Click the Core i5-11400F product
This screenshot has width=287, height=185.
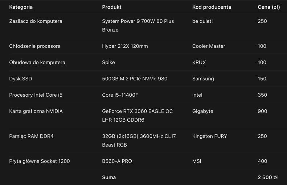pyautogui.click(x=120, y=95)
